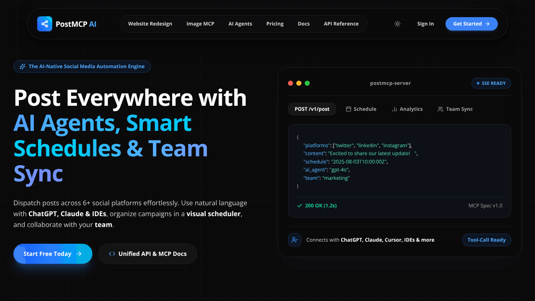The width and height of the screenshot is (535, 301).
Task: Click the arrow inside Get Started button
Action: pyautogui.click(x=487, y=24)
